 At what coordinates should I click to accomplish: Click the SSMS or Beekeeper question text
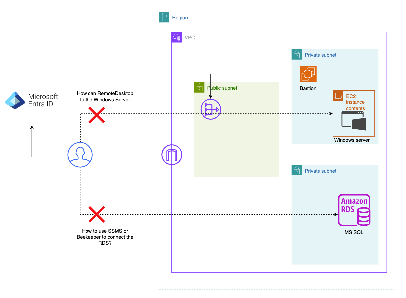(105, 237)
